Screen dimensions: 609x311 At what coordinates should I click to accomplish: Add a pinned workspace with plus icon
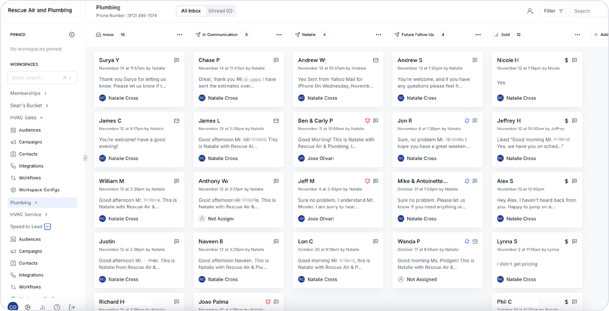click(x=72, y=35)
